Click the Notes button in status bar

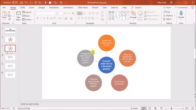click(x=134, y=108)
